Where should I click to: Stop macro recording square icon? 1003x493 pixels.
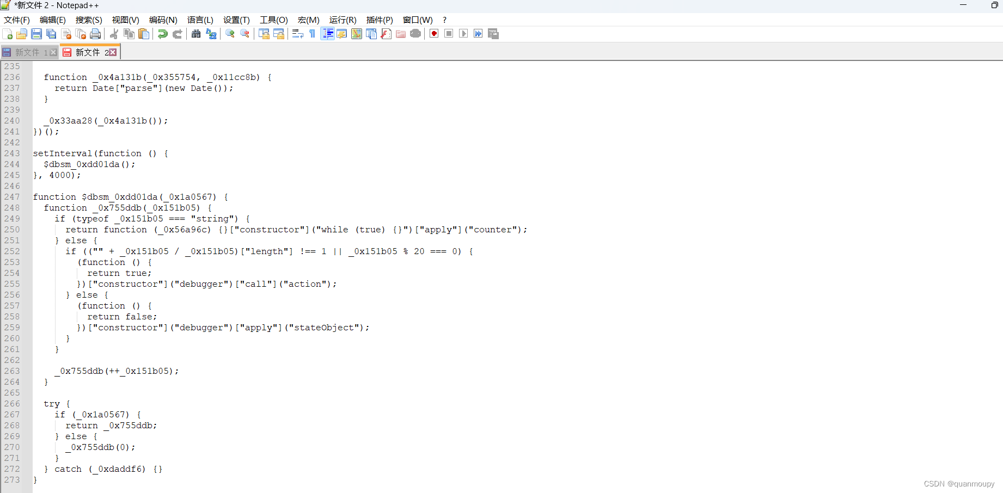(x=449, y=34)
